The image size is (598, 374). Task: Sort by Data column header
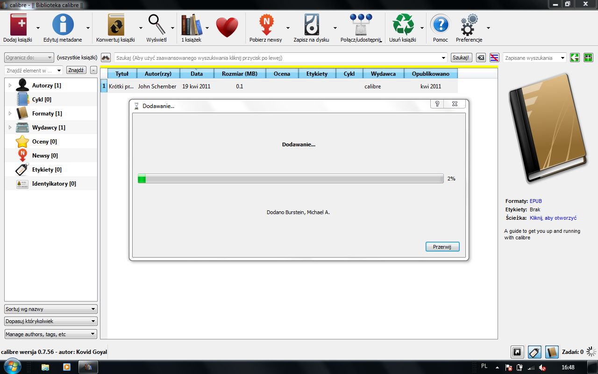point(197,74)
